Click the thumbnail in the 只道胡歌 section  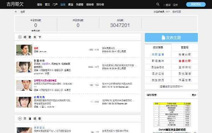pos(24,130)
